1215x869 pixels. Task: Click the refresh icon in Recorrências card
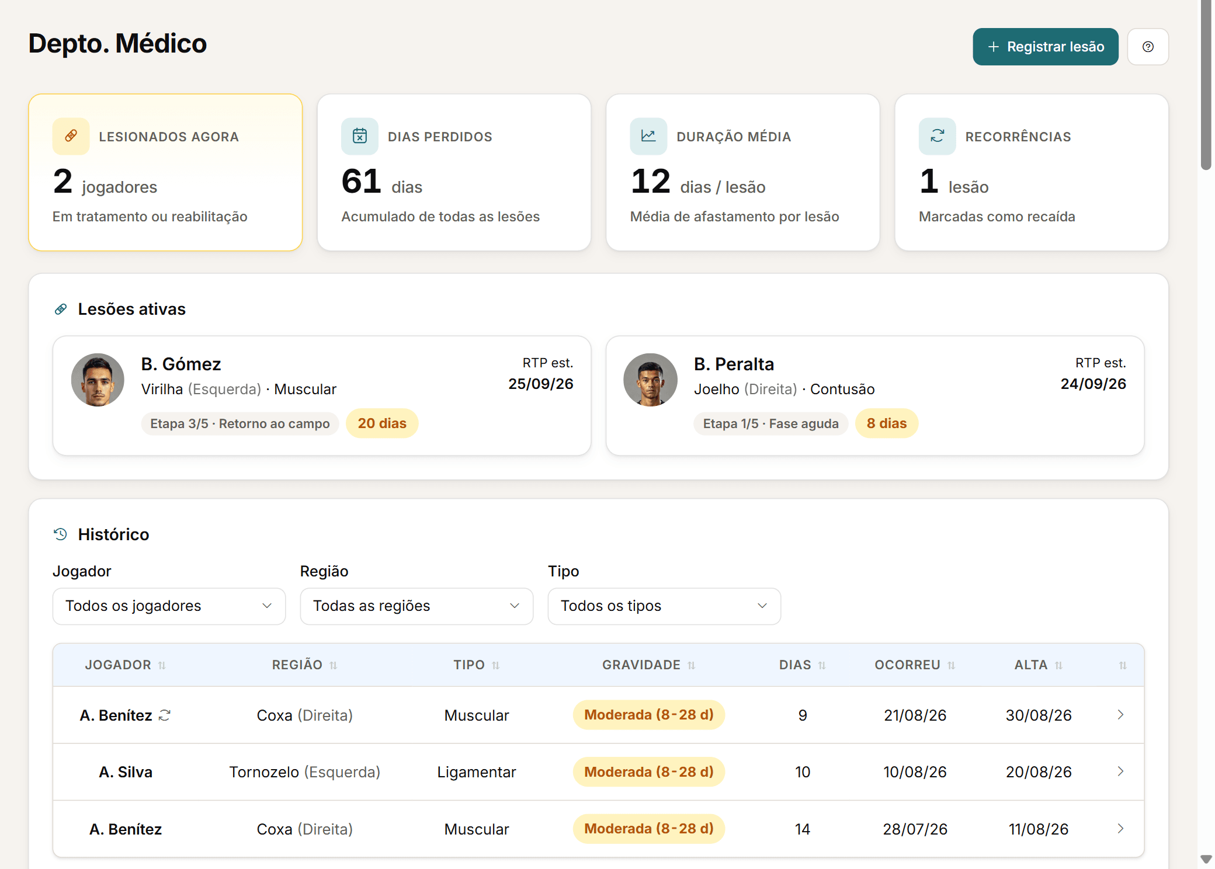pyautogui.click(x=937, y=136)
